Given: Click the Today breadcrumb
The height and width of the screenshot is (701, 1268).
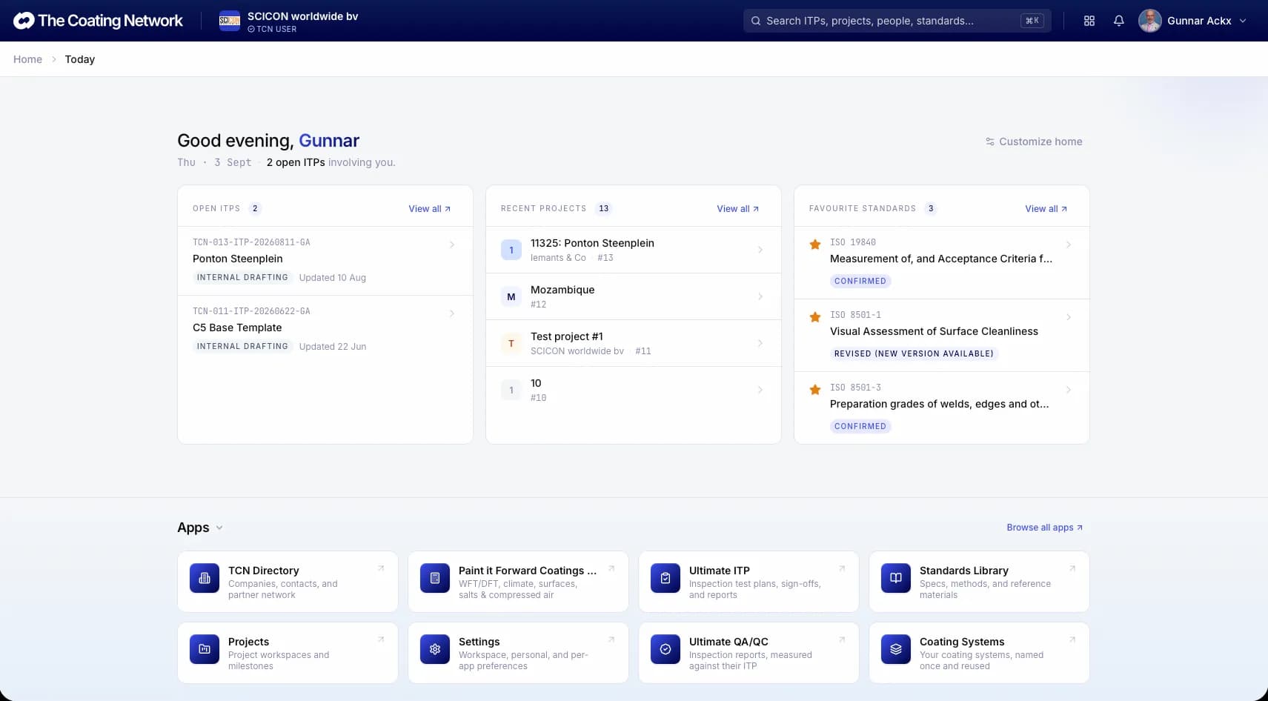Looking at the screenshot, I should click(79, 59).
